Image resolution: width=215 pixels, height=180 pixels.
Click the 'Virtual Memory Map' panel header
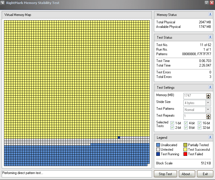[x=77, y=15]
